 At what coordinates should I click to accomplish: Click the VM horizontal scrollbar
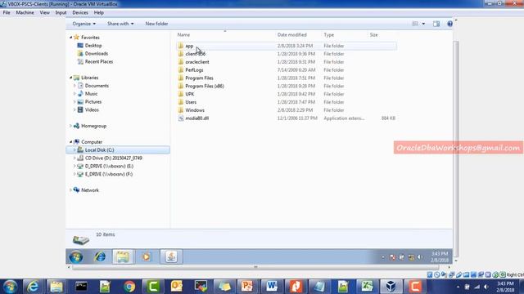(x=255, y=267)
